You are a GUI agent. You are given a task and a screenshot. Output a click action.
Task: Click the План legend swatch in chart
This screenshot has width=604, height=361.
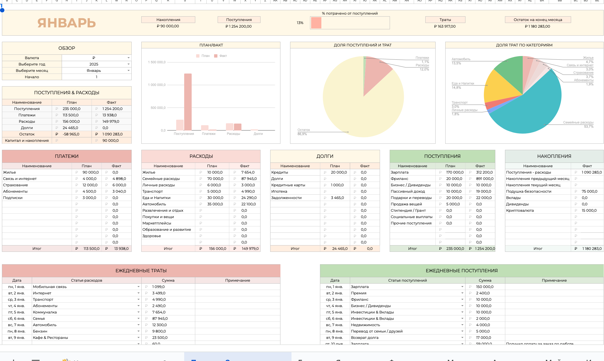(198, 56)
